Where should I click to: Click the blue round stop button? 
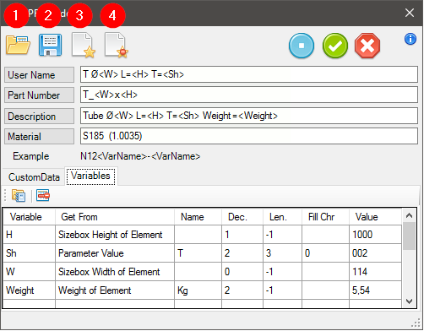click(302, 46)
